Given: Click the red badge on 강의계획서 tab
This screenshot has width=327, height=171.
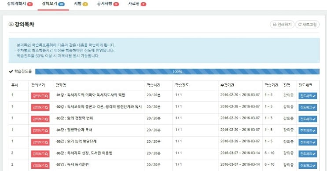Looking at the screenshot, I should click(30, 4).
